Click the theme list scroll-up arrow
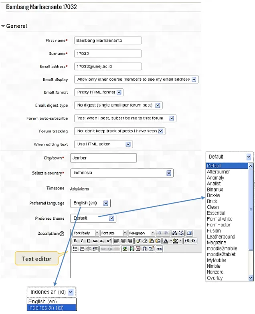 pos(251,166)
